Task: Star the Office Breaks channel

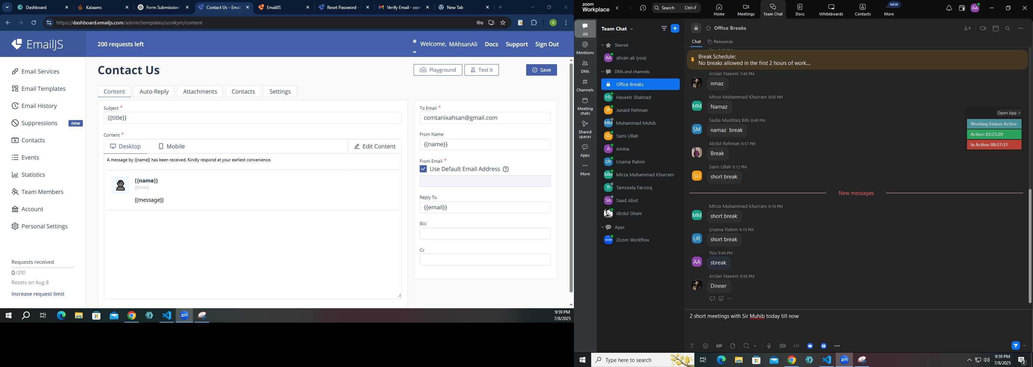Action: 708,28
